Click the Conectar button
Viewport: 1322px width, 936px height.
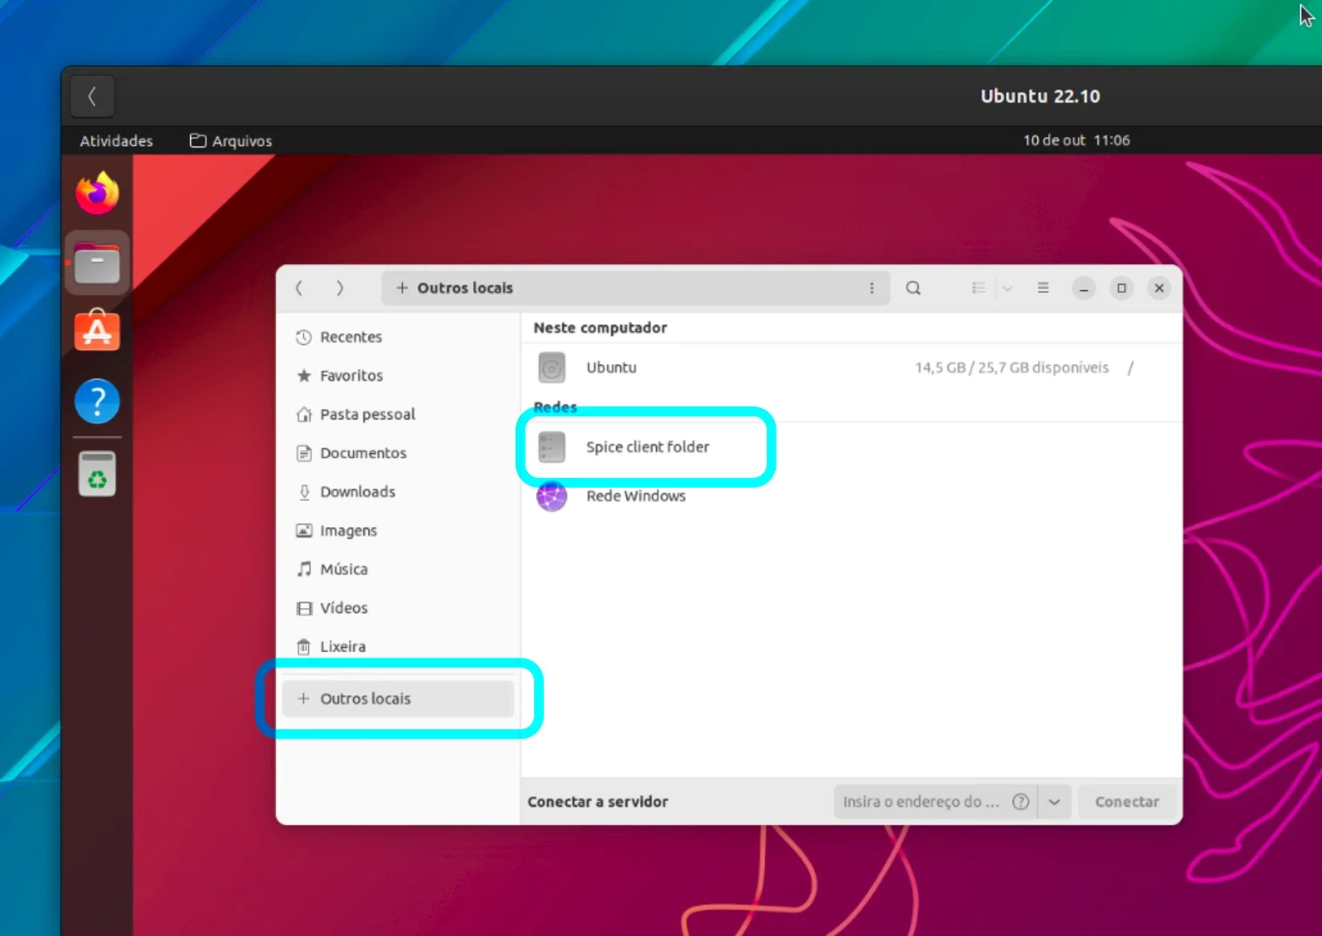[x=1126, y=801]
